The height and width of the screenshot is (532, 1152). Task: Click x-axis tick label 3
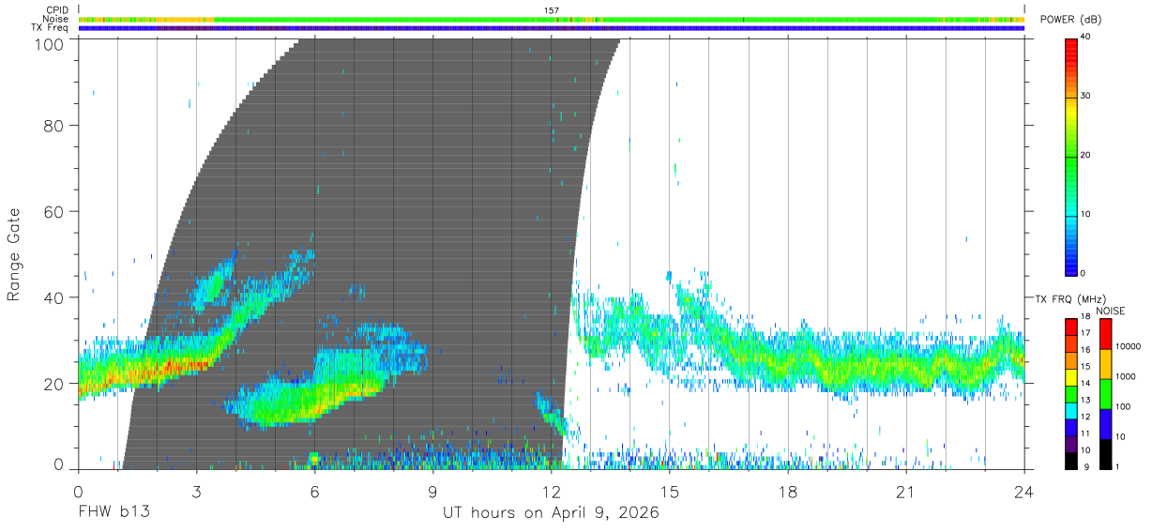[x=196, y=492]
